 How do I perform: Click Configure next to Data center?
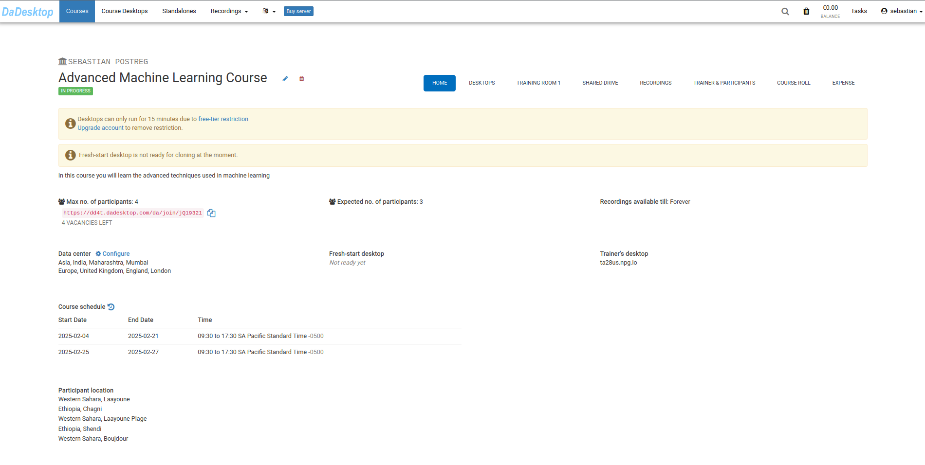tap(113, 254)
